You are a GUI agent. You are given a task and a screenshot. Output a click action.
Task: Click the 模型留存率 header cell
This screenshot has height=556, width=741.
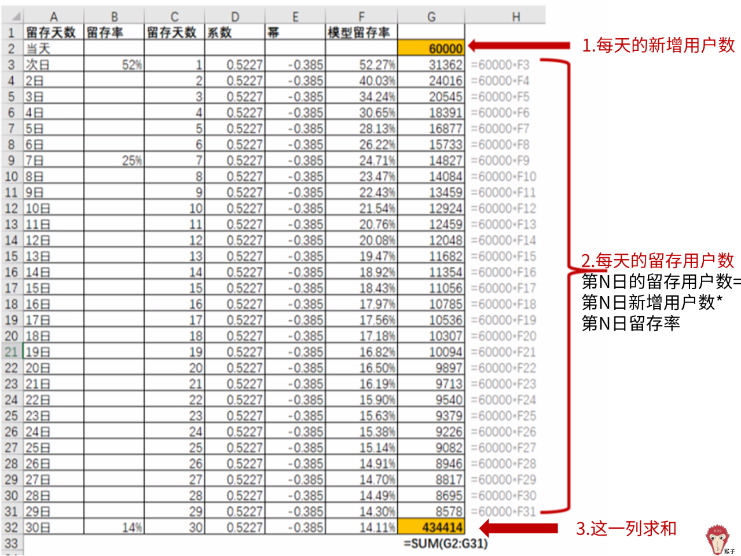(x=361, y=33)
